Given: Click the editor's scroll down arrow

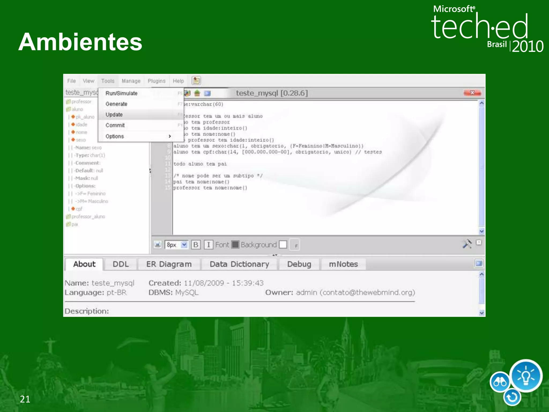Looking at the screenshot, I should [481, 231].
